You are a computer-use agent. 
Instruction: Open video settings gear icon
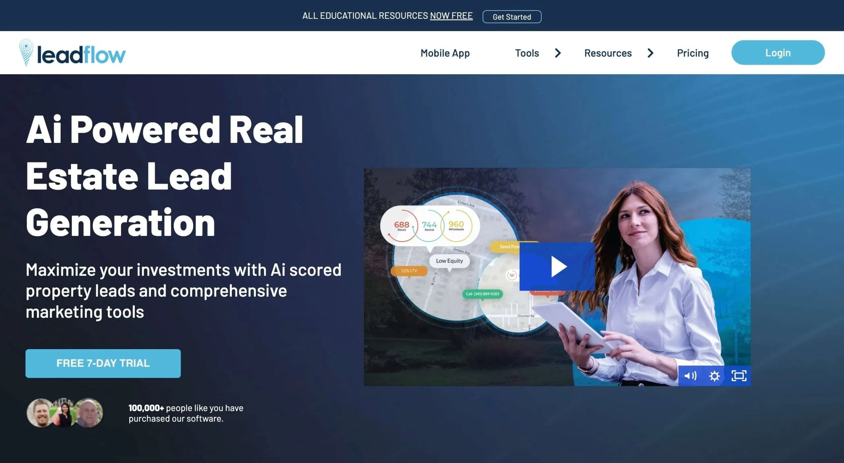714,376
